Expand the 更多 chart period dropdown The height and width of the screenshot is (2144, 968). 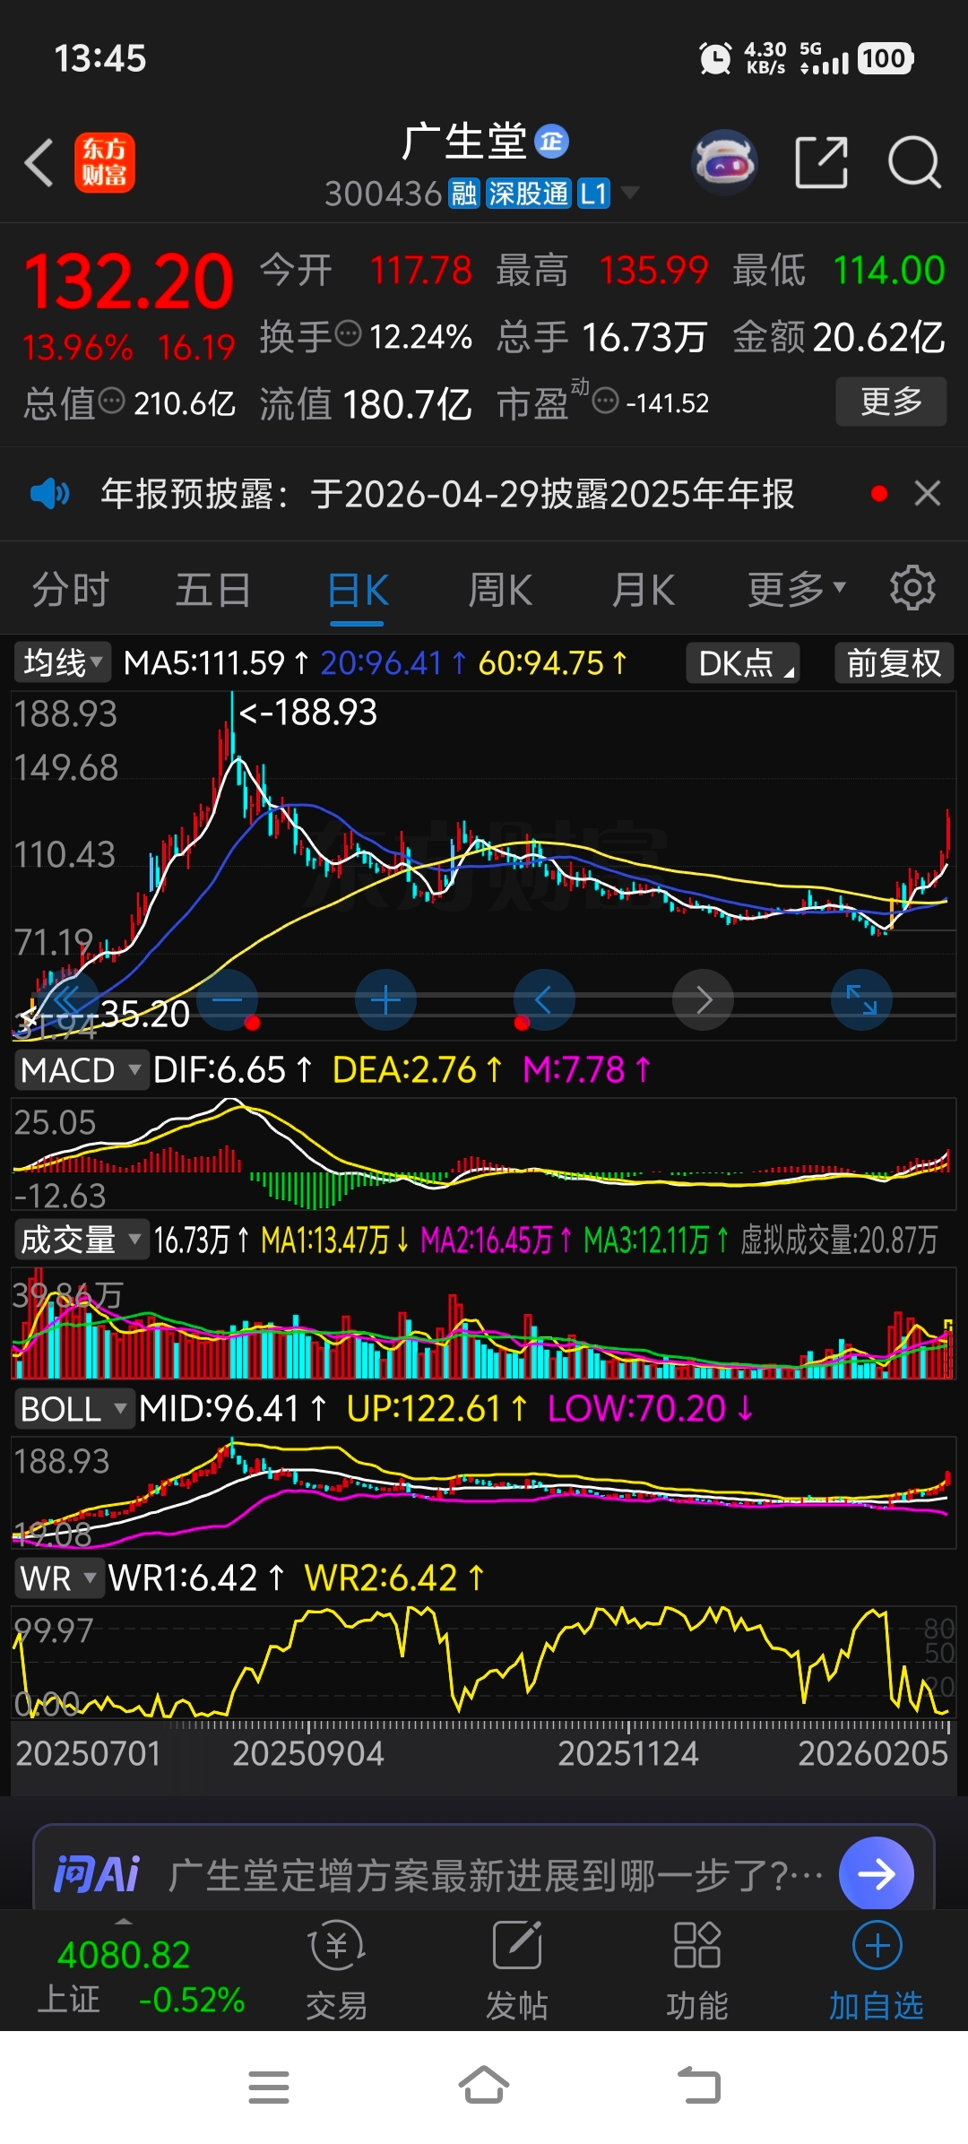point(797,590)
